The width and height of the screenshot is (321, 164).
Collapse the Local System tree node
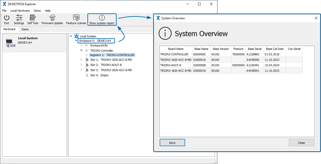click(x=71, y=36)
